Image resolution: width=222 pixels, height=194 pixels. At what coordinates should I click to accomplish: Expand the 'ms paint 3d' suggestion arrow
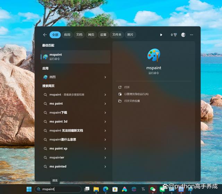pos(105,122)
